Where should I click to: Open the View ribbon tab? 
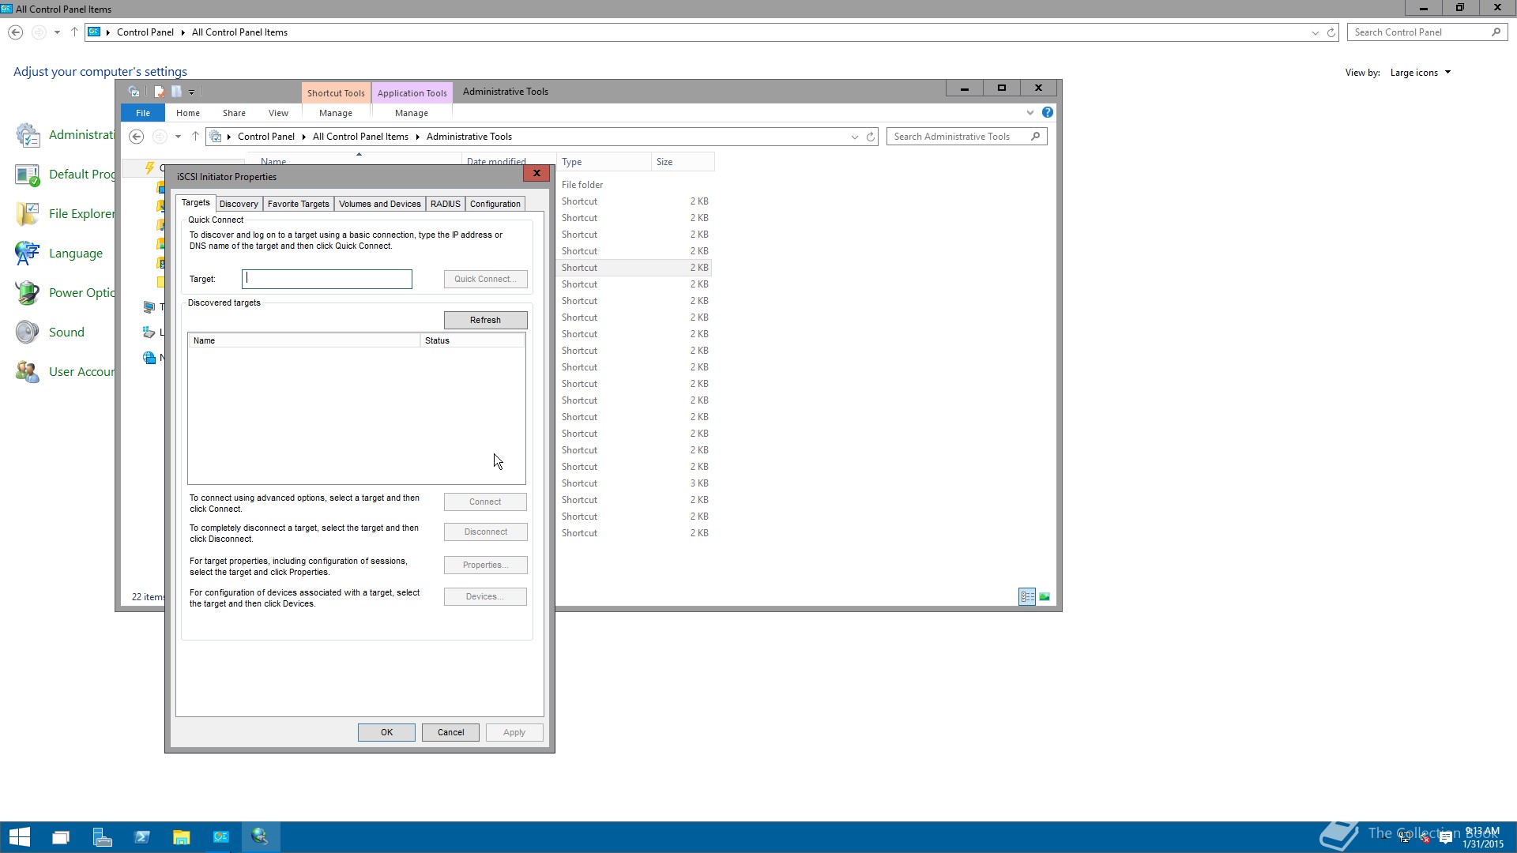278,113
